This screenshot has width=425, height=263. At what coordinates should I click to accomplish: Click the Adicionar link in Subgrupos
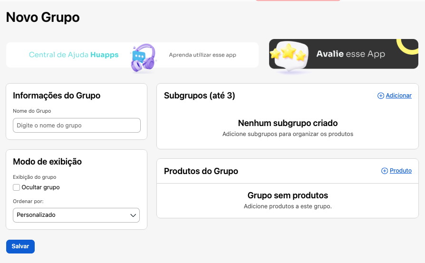coord(398,96)
